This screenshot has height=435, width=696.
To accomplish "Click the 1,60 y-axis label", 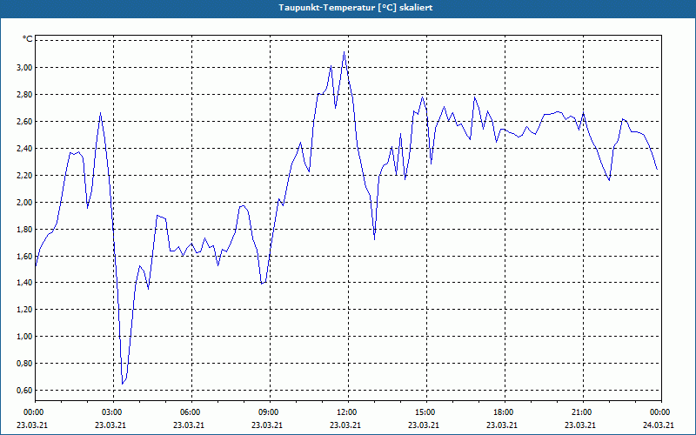I will (x=25, y=256).
